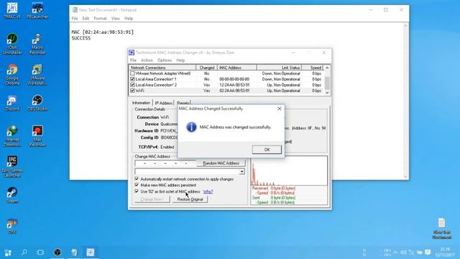
Task: Open Internet Download Manager desktop icon
Action: pyautogui.click(x=12, y=136)
